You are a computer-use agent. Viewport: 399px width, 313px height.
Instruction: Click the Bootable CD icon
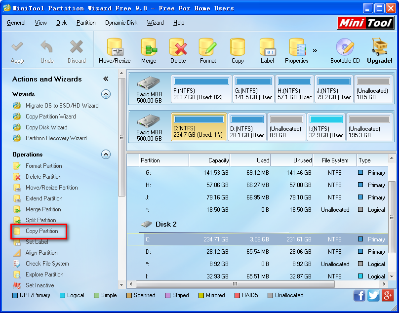pyautogui.click(x=345, y=47)
